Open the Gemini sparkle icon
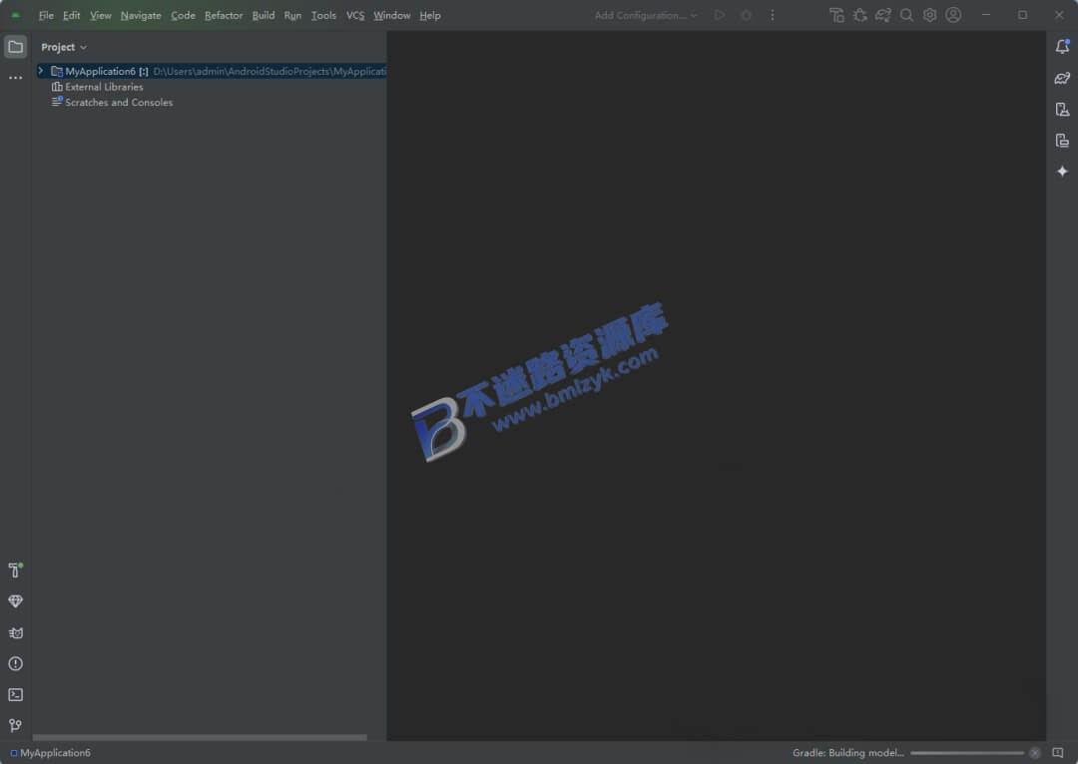The image size is (1078, 764). 1062,172
